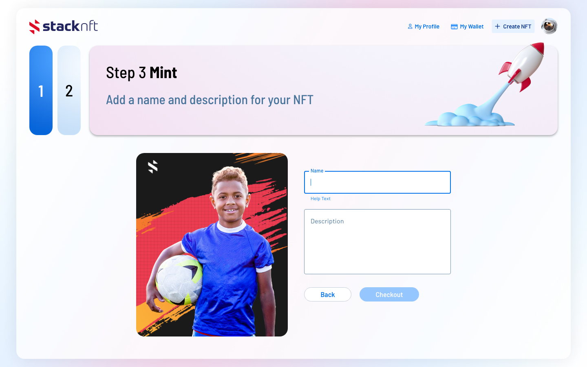Go to step 1 in the stepper
587x367 pixels.
pyautogui.click(x=41, y=90)
